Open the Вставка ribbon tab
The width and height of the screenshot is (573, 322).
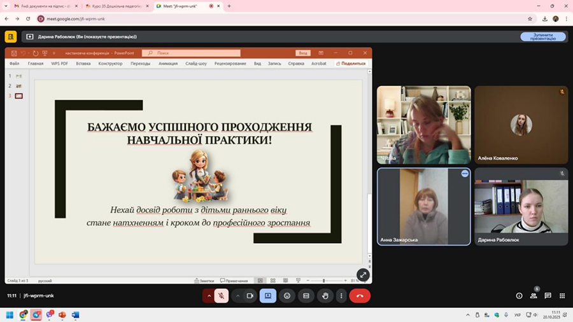(83, 64)
